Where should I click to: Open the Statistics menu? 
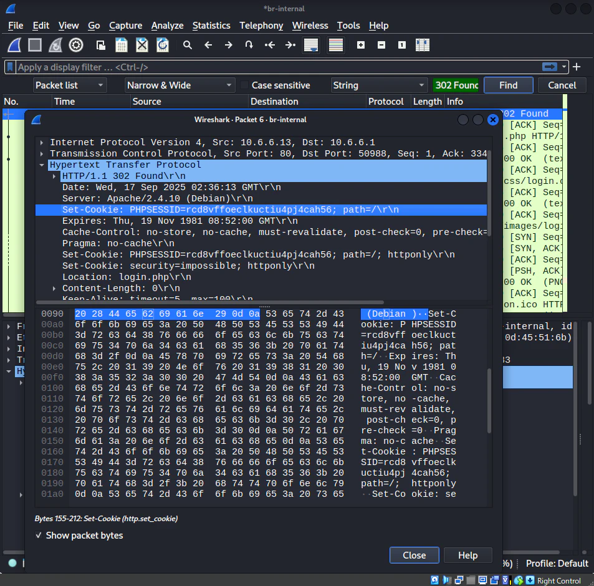coord(211,26)
